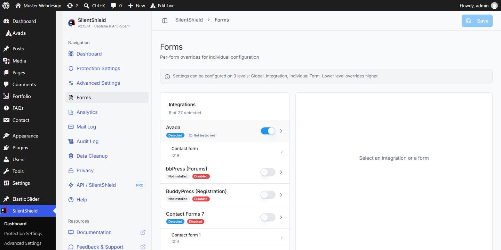Image resolution: width=501 pixels, height=250 pixels.
Task: Click the admin avatar image
Action: (x=494, y=6)
